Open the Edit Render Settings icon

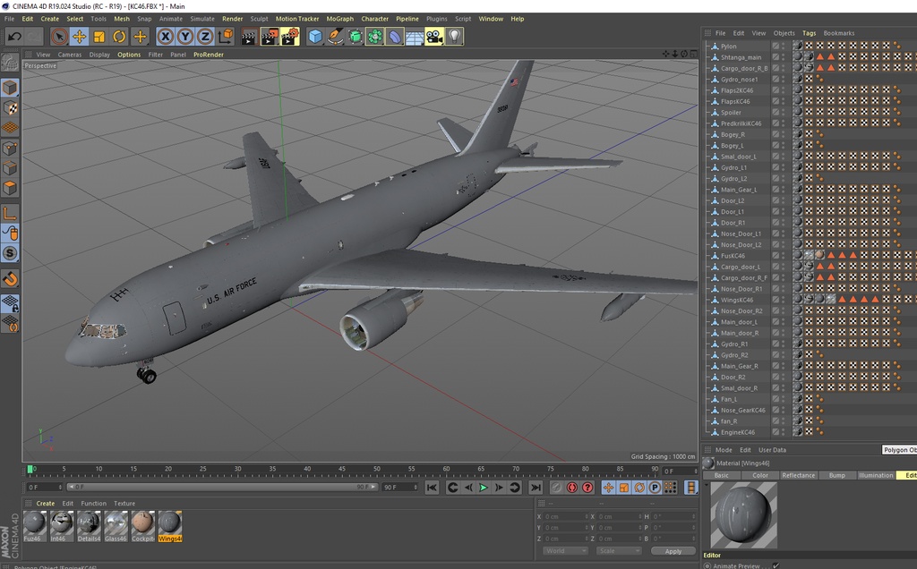288,36
